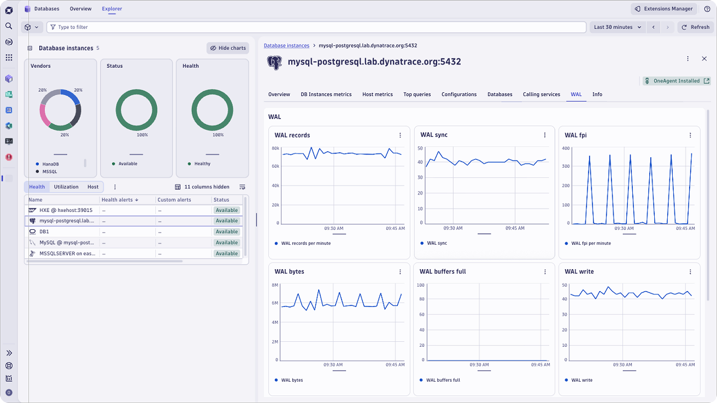Expand sidebar with double-chevron icon
Viewport: 717px width, 403px height.
[9, 353]
